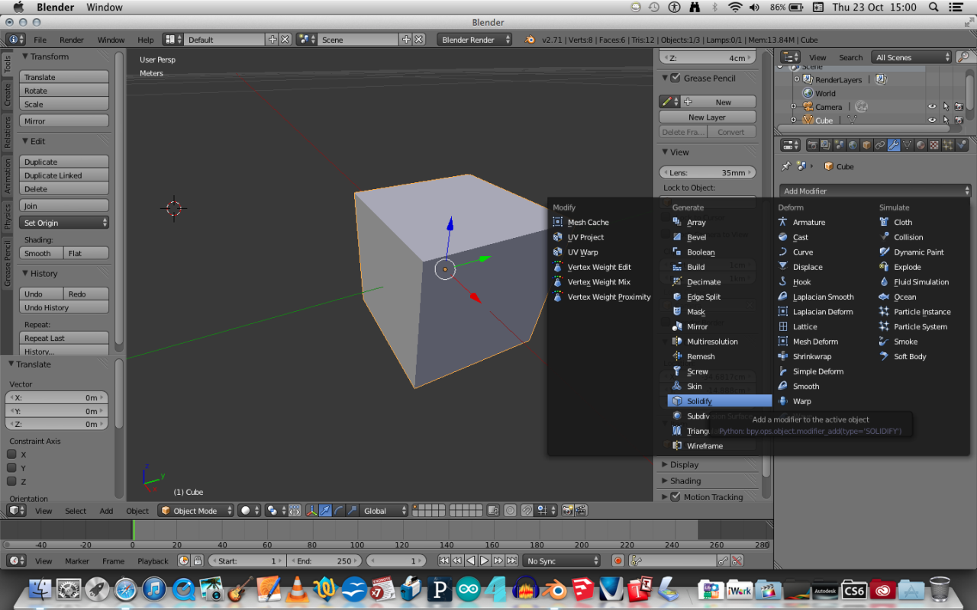Screen dimensions: 977x610
Task: Enable the X constraint axis checkbox
Action: 13,453
